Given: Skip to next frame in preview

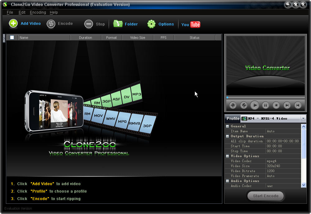Looking at the screenshot, I should coord(287,105).
